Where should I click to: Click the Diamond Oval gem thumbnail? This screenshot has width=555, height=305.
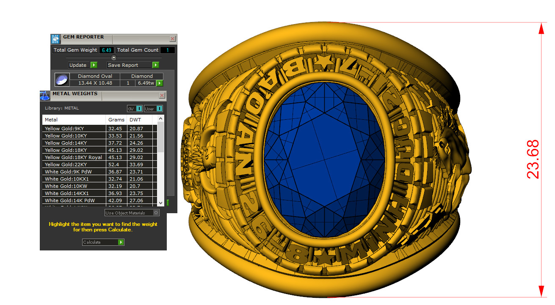[62, 80]
